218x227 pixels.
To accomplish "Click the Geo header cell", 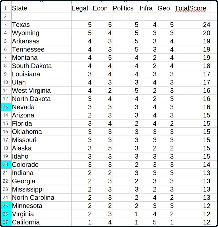I will [x=165, y=8].
